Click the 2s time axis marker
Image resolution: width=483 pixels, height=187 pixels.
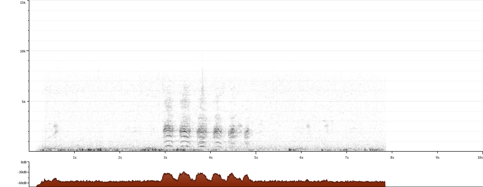[x=120, y=157]
